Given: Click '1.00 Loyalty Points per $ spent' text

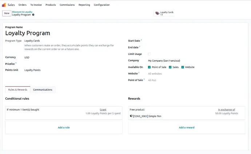Looking at the screenshot, I should (103, 113).
